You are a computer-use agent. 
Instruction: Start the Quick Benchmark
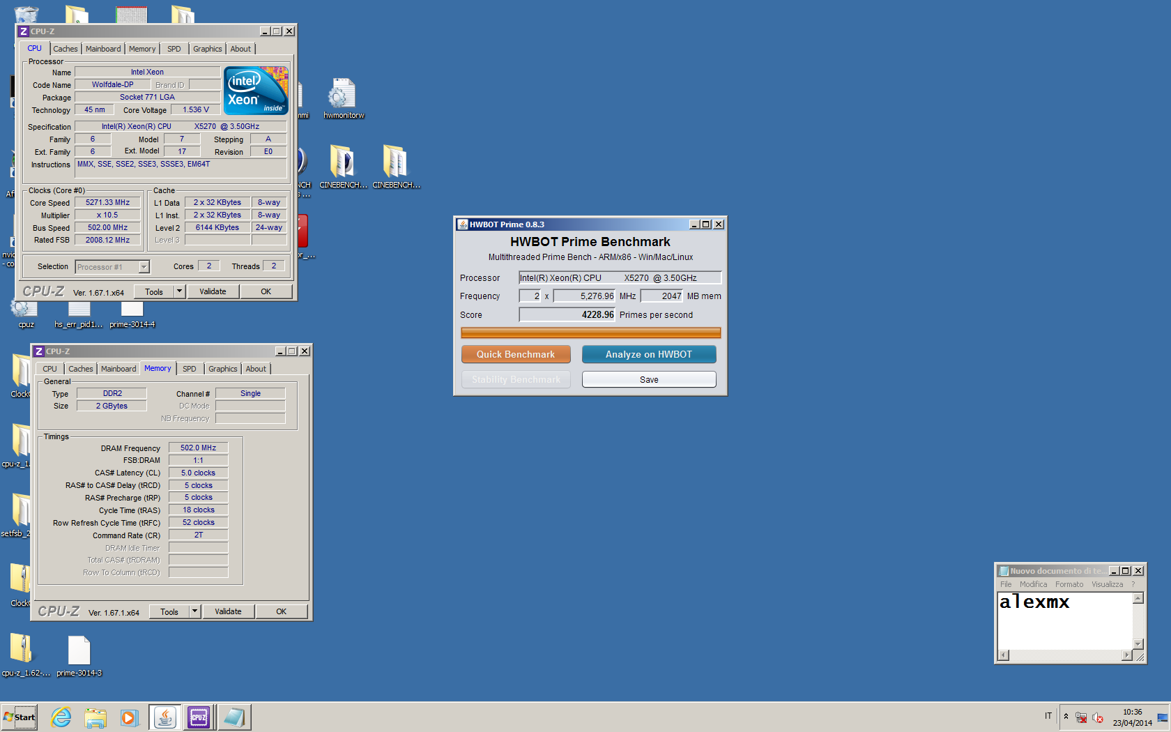pyautogui.click(x=516, y=354)
